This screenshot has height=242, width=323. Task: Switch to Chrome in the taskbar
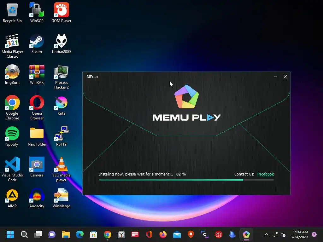(x=108, y=234)
